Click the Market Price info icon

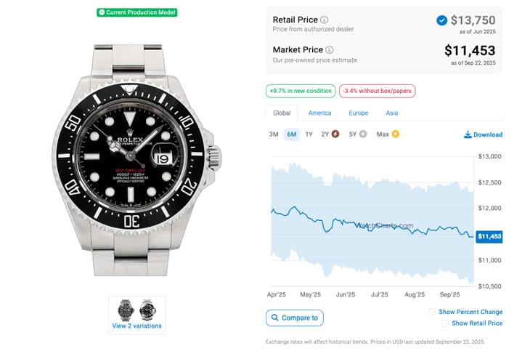point(330,49)
